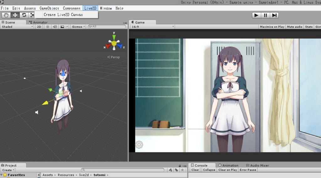Click the Project search field

click(123, 170)
